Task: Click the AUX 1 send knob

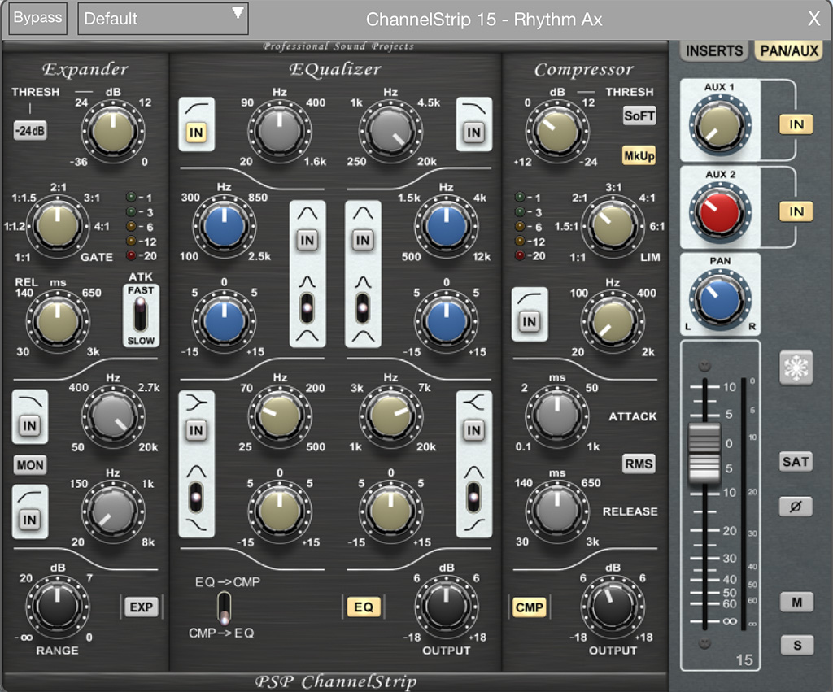Action: [720, 126]
